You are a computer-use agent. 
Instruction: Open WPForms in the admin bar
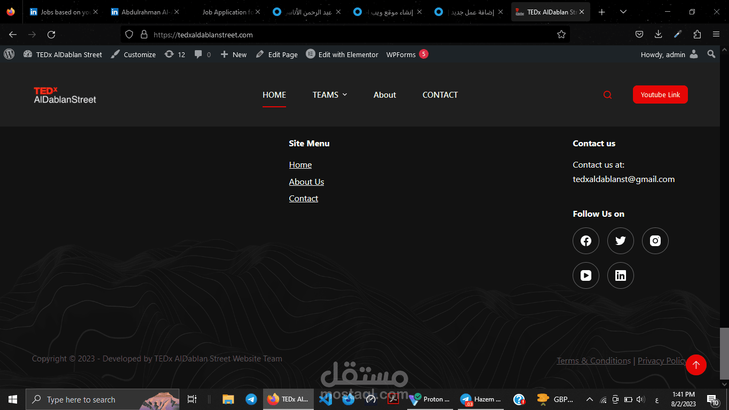point(407,54)
